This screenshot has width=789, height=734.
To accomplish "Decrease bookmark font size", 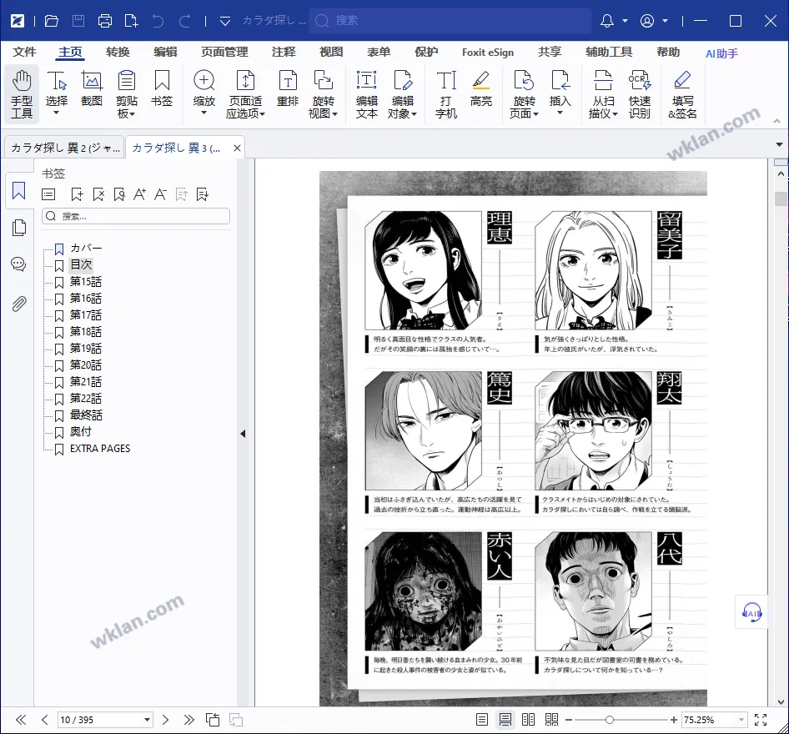I will tap(160, 194).
